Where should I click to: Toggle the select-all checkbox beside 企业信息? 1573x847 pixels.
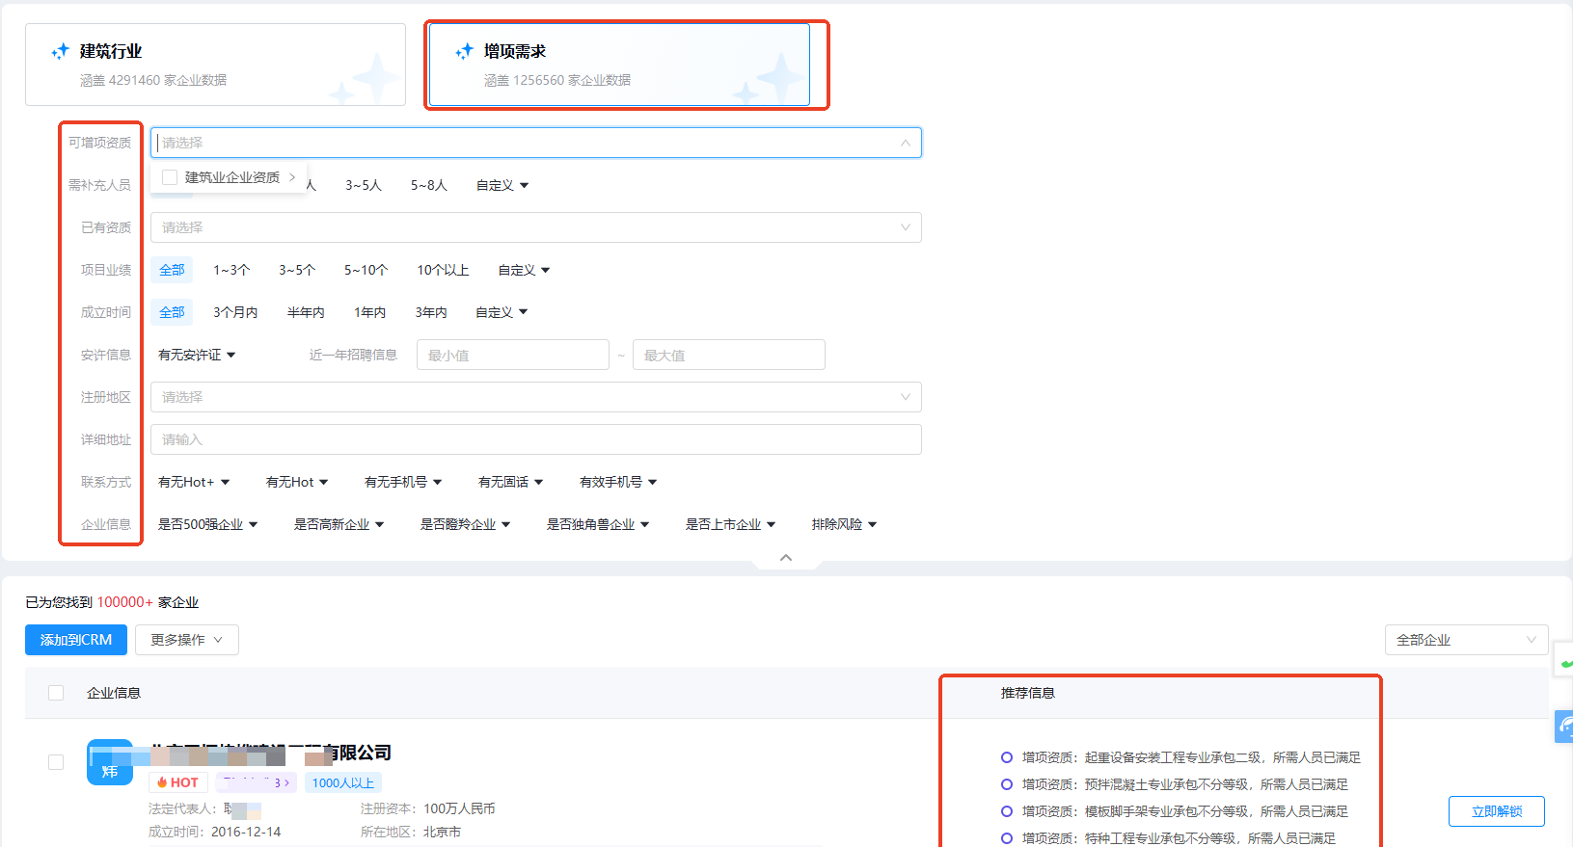(56, 693)
